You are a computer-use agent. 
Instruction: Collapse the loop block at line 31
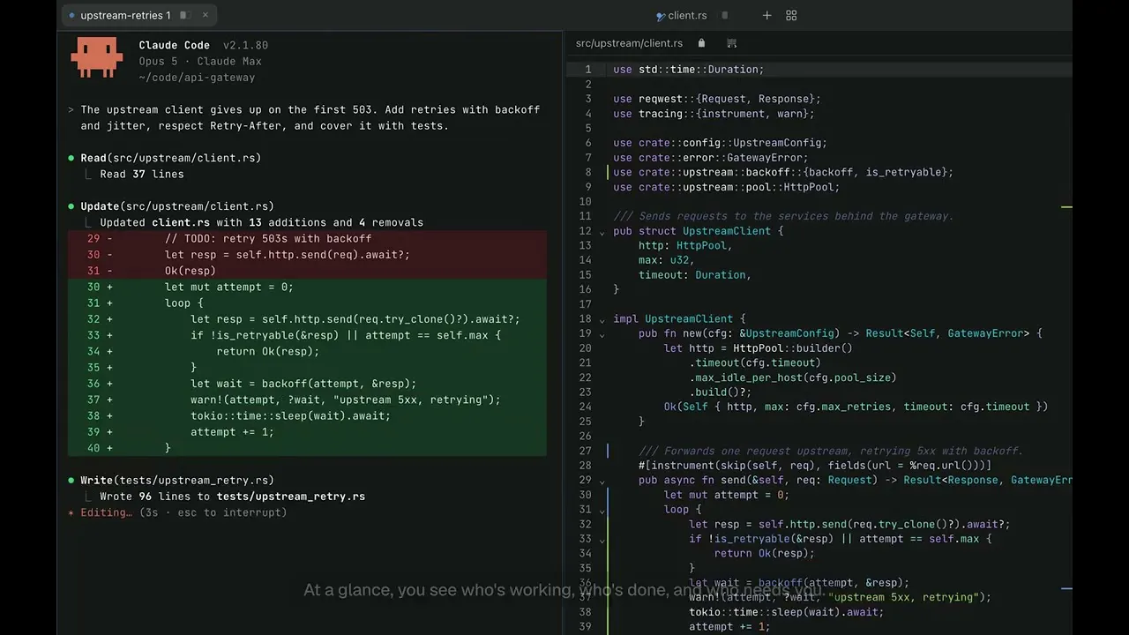pos(602,511)
